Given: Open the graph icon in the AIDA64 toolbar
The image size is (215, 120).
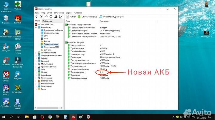Looking at the screenshot, I should [61, 17].
